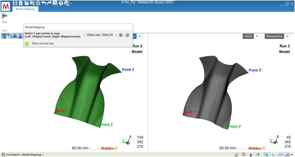The width and height of the screenshot is (295, 157).
Task: Click the document icon in the status bar
Action: tap(244, 155)
